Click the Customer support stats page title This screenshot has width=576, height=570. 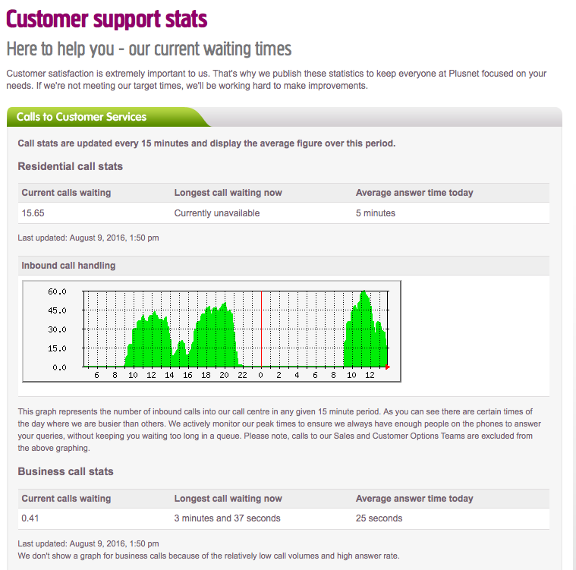pos(107,19)
